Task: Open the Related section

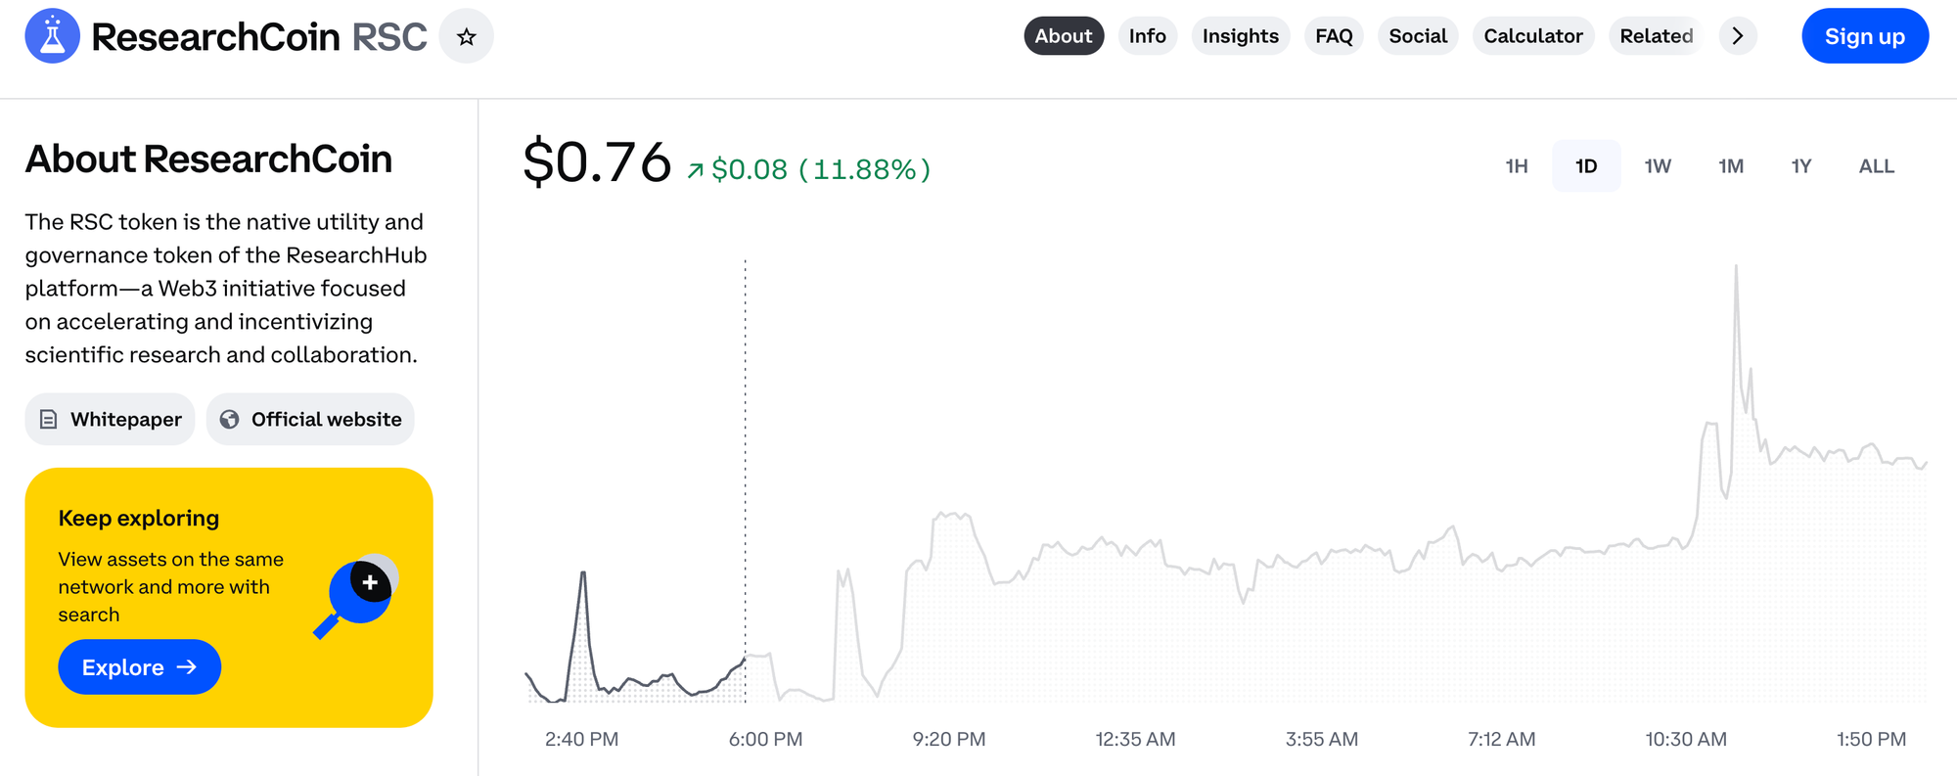Action: (1656, 35)
